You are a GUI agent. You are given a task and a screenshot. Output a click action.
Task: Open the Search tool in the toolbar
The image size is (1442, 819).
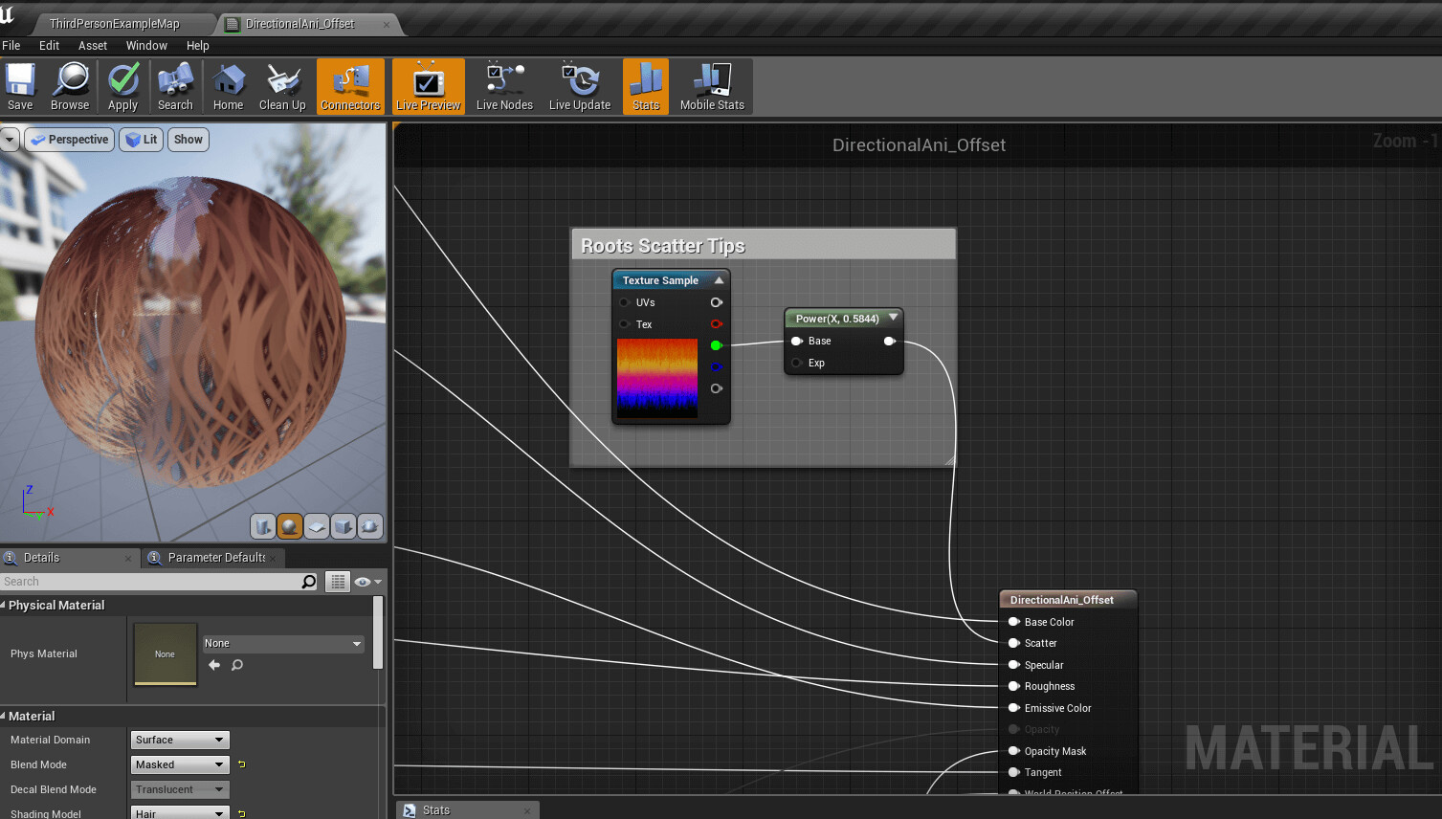tap(175, 86)
